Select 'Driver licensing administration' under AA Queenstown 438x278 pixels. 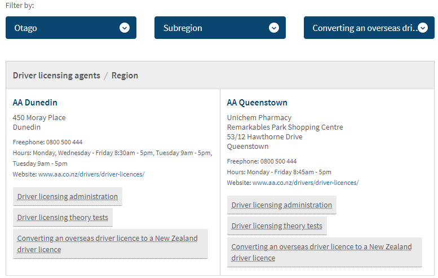[x=282, y=205]
